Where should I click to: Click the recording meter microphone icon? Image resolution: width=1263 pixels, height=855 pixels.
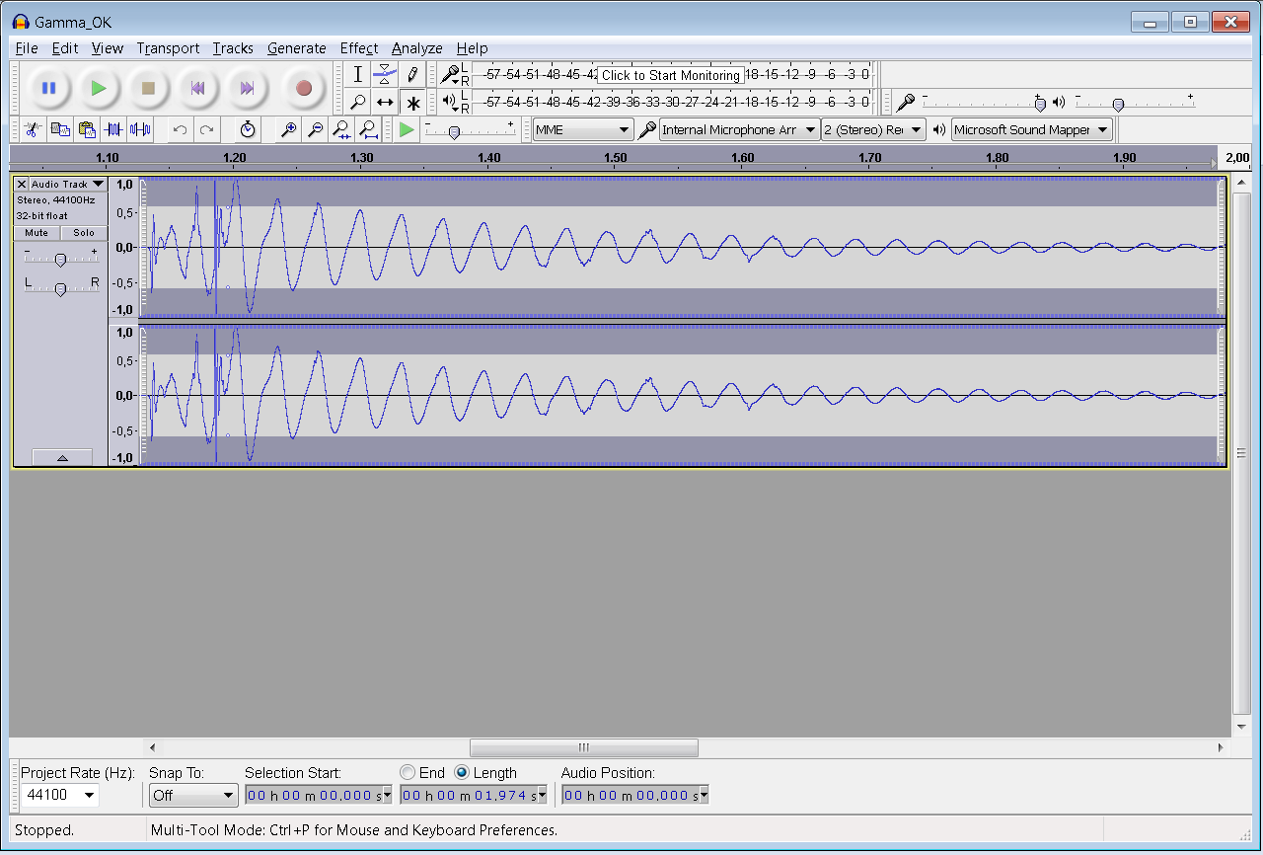(450, 74)
